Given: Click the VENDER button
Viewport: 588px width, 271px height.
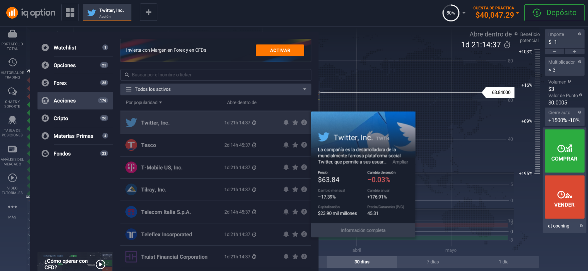Looking at the screenshot, I should pos(564,197).
